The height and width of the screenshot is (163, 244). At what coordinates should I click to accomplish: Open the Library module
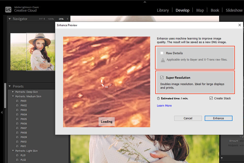(163, 10)
